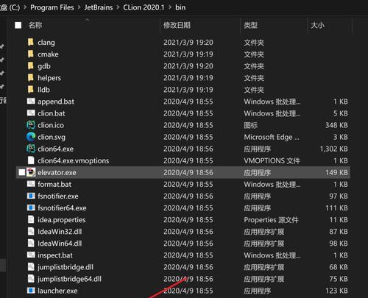Click the format.bat batch file icon
The width and height of the screenshot is (368, 298).
click(31, 184)
